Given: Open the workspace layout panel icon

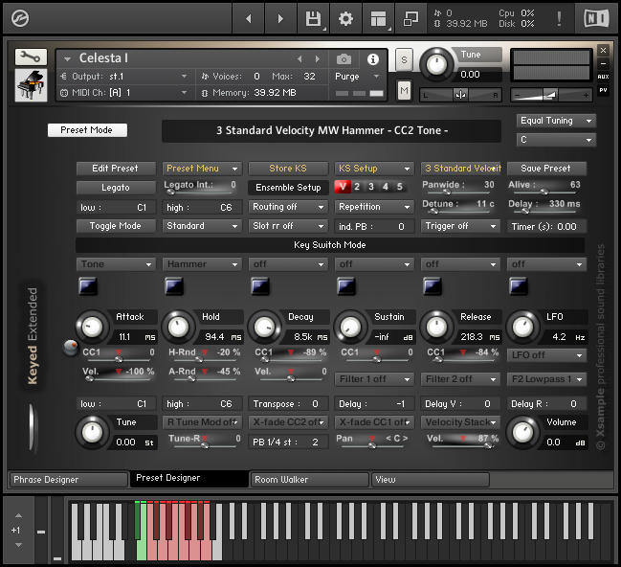Looking at the screenshot, I should [x=378, y=18].
